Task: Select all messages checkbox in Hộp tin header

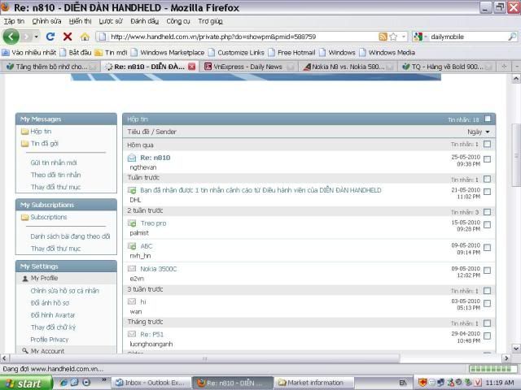Action: 487,119
